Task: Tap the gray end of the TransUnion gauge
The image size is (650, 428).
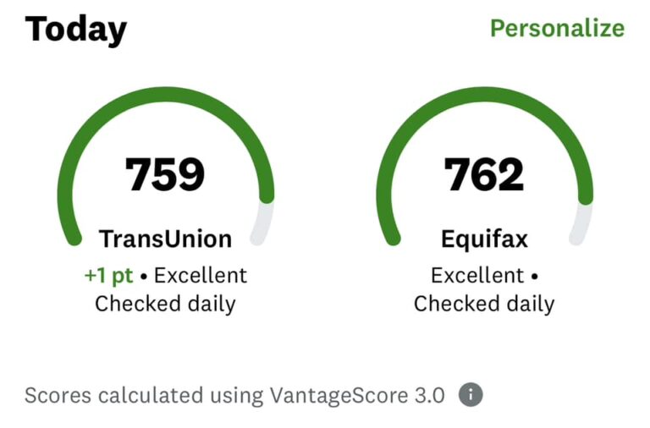Action: pyautogui.click(x=264, y=224)
